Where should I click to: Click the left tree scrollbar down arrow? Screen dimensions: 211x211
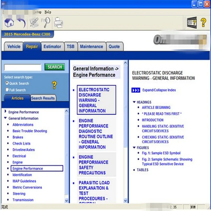point(66,201)
